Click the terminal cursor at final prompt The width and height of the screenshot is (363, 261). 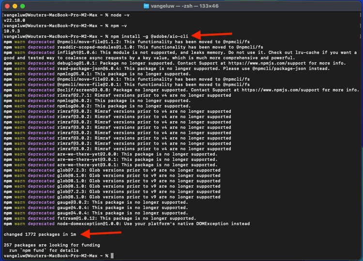point(112,256)
